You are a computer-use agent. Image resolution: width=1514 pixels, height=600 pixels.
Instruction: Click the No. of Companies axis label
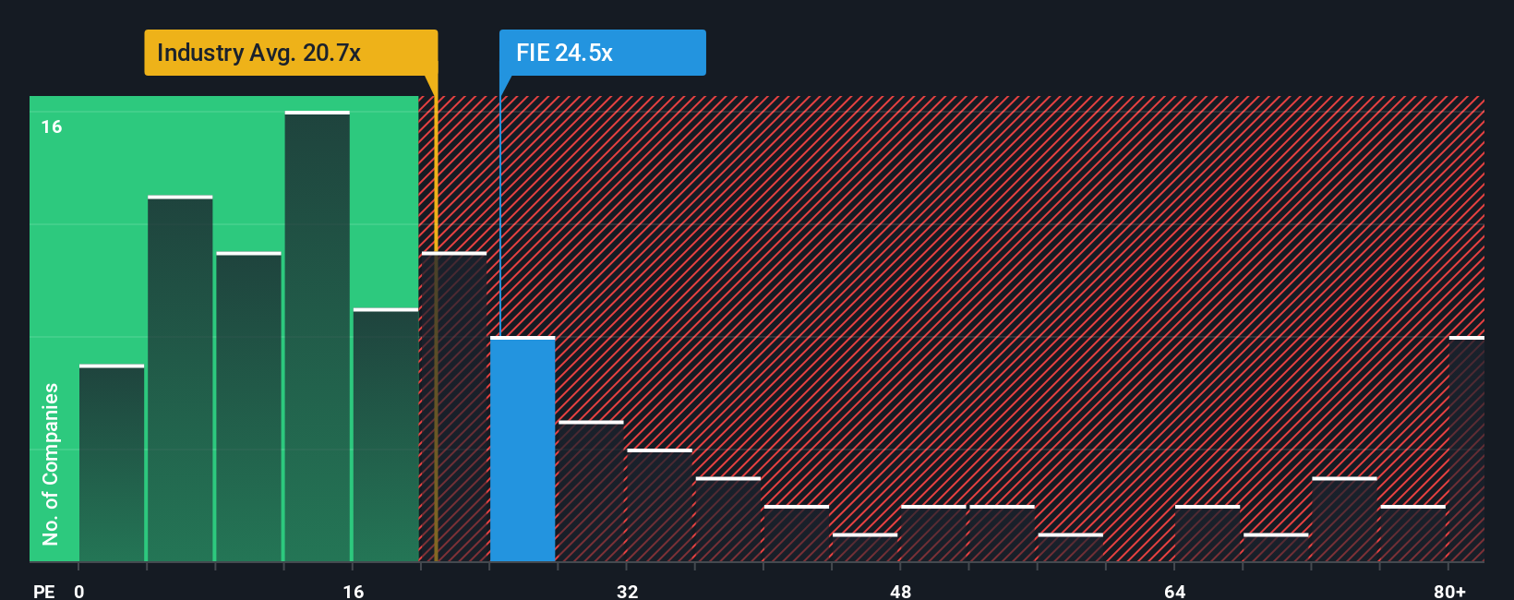click(x=50, y=463)
